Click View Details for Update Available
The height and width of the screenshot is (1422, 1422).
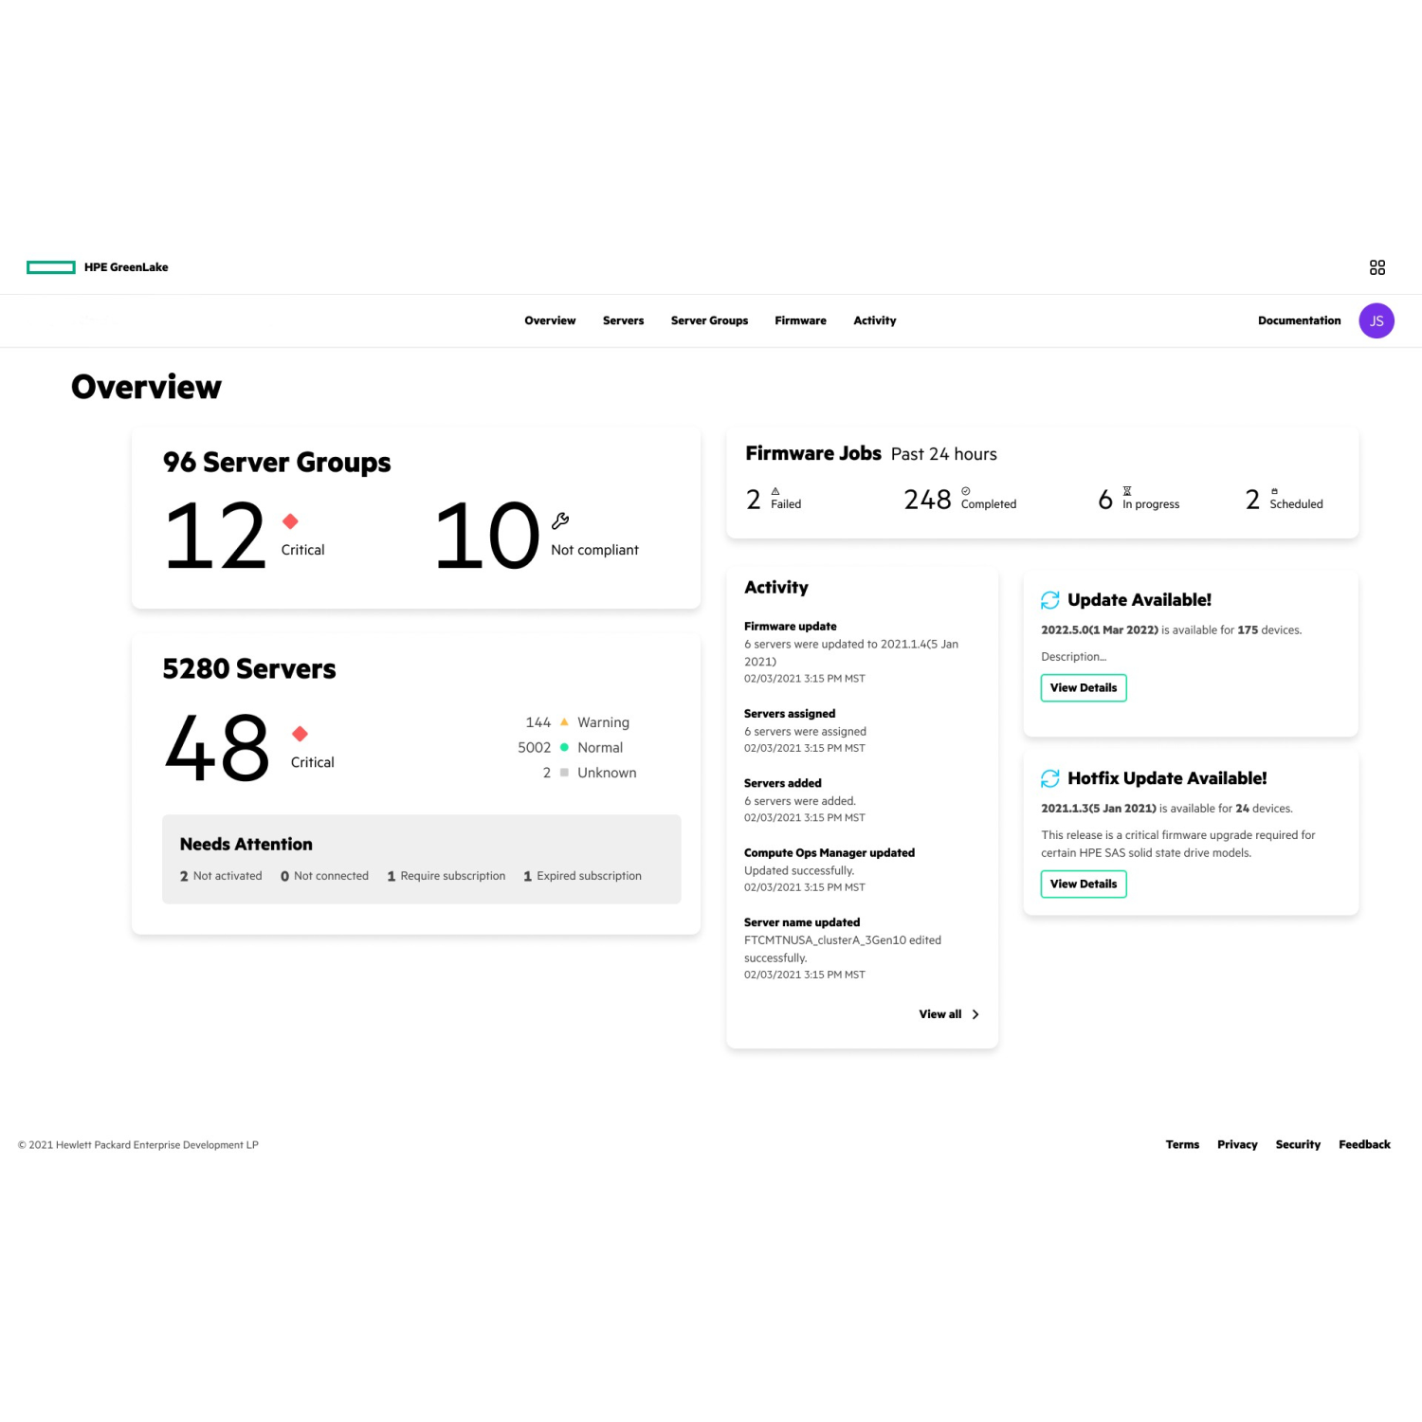coord(1083,687)
